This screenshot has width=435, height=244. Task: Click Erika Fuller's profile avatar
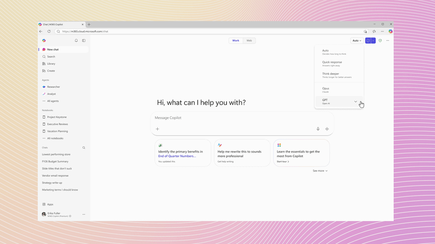(x=44, y=214)
